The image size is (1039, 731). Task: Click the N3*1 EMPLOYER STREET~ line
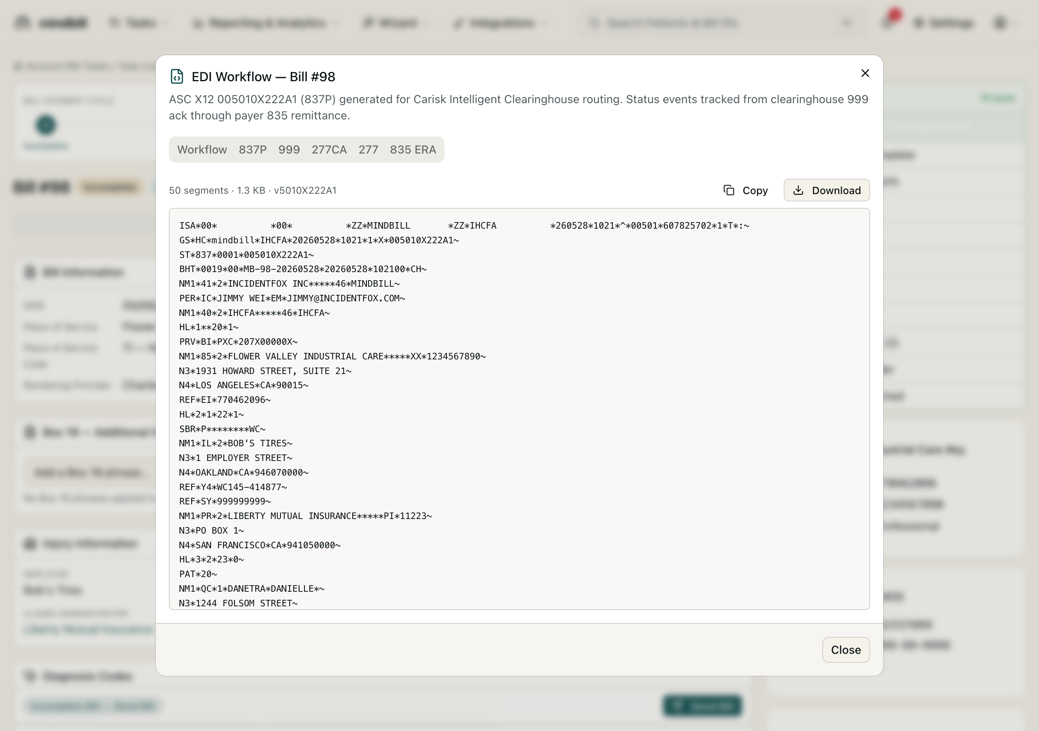coord(236,458)
